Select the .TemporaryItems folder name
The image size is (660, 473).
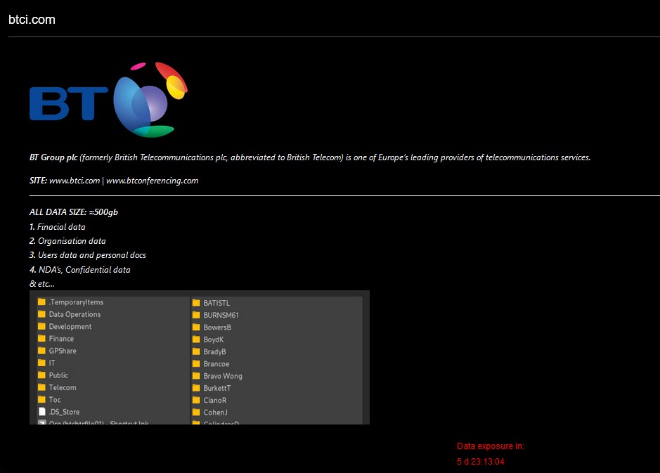tap(76, 302)
